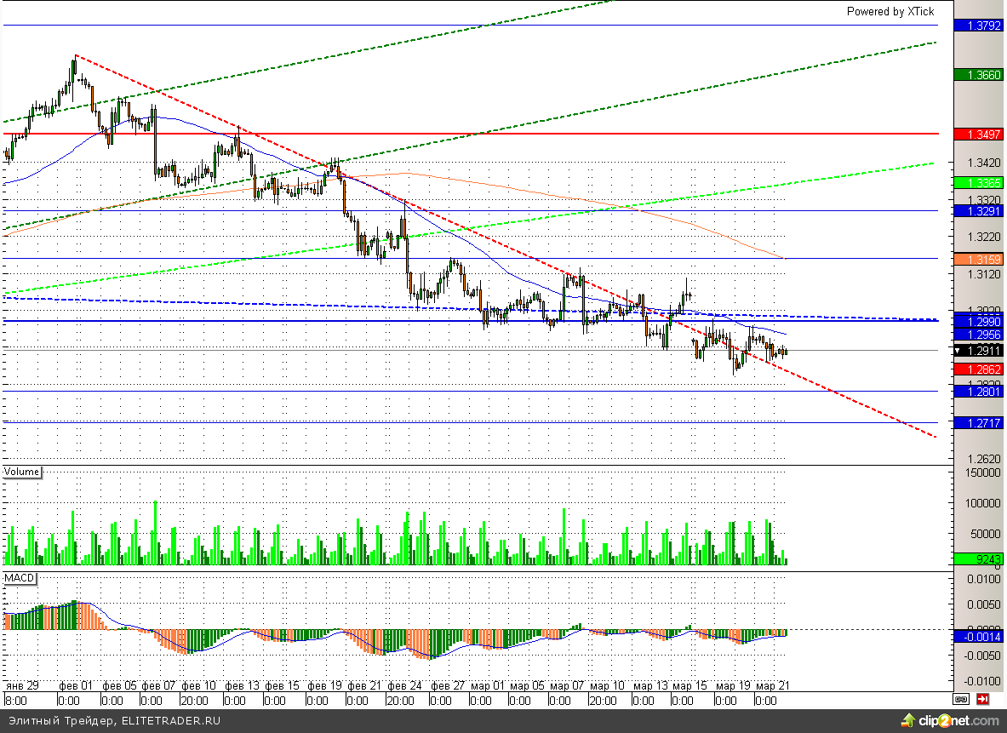Click the 'Powered by XTick' text

[x=890, y=11]
